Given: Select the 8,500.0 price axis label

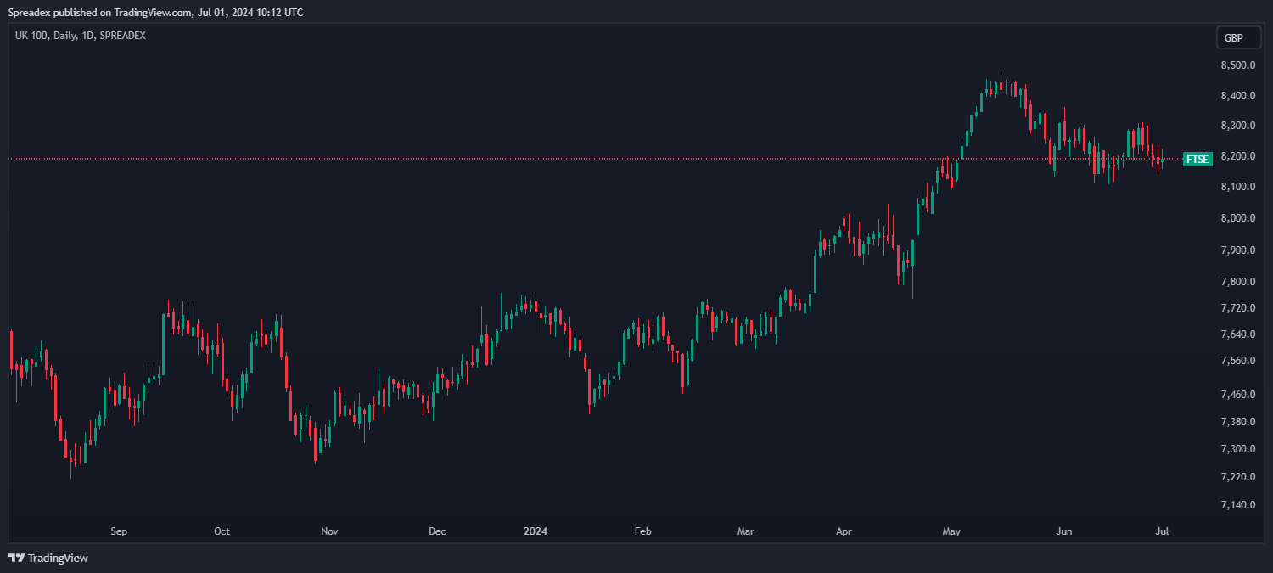Looking at the screenshot, I should (x=1239, y=65).
